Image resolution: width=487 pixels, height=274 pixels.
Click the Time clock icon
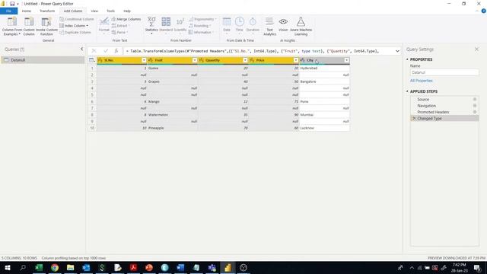click(239, 22)
